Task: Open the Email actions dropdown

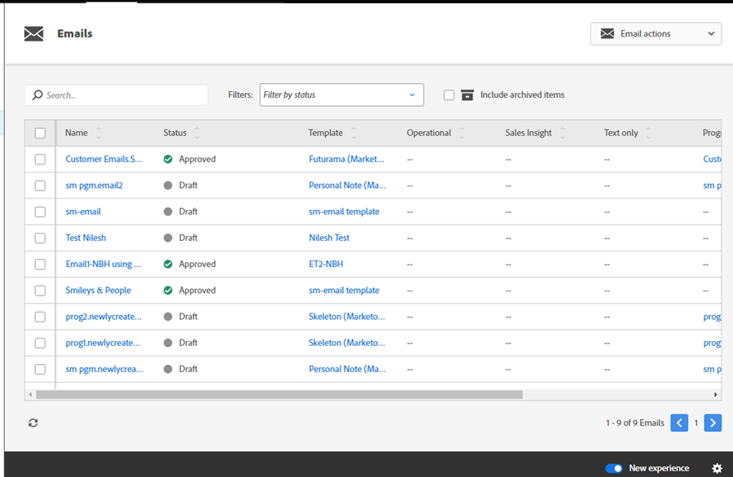Action: click(656, 33)
